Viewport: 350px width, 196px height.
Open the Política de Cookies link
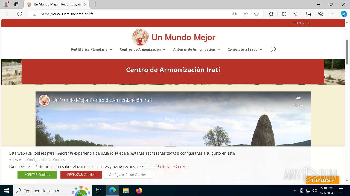(173, 167)
